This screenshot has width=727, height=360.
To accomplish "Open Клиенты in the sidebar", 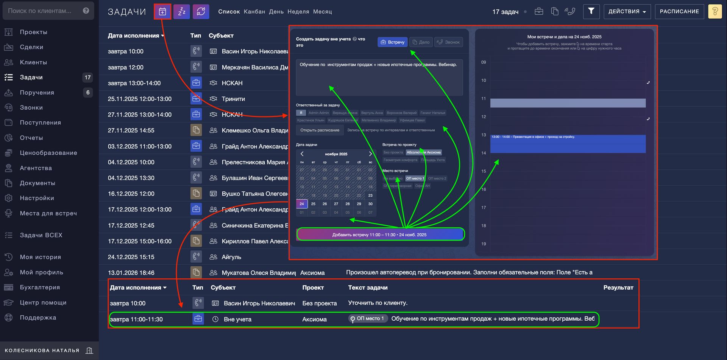I will [x=33, y=62].
